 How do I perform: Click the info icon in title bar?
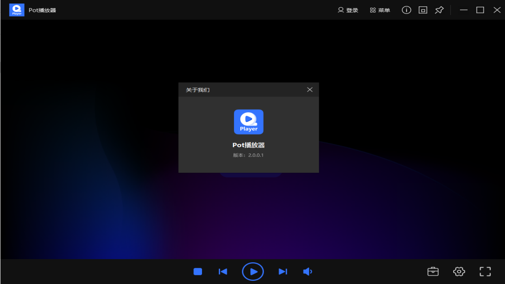click(x=406, y=10)
